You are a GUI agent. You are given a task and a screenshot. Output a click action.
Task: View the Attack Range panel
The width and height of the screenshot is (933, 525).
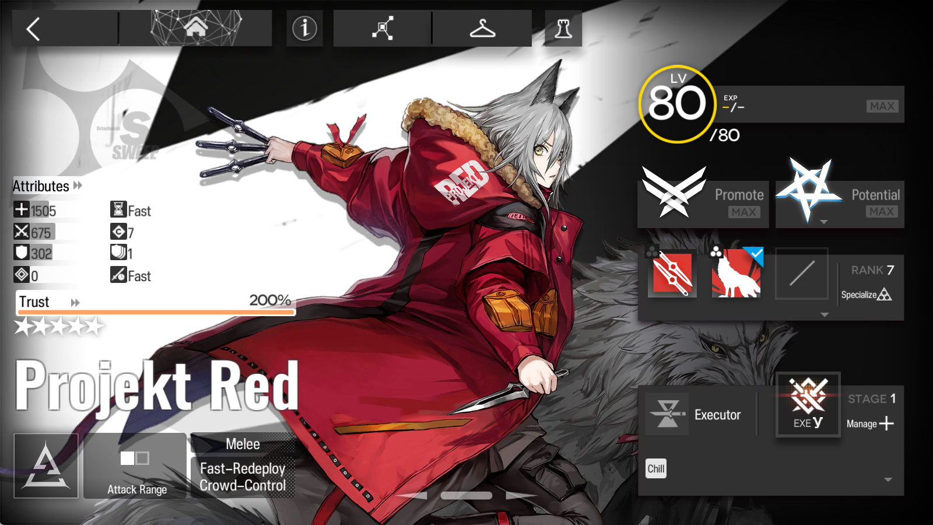coord(135,466)
